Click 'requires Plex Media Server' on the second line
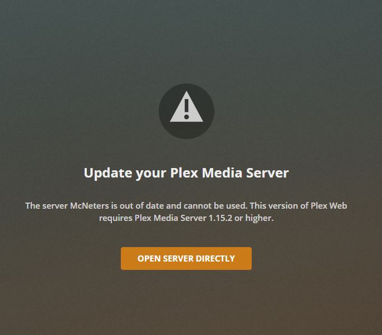This screenshot has height=335, width=382. [x=153, y=218]
